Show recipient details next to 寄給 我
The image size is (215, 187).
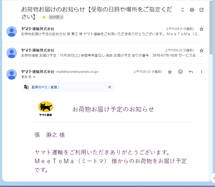pos(34,77)
